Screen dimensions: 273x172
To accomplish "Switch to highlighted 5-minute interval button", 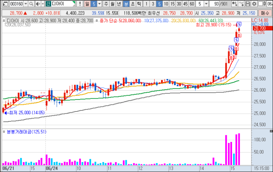I will 160,4.
